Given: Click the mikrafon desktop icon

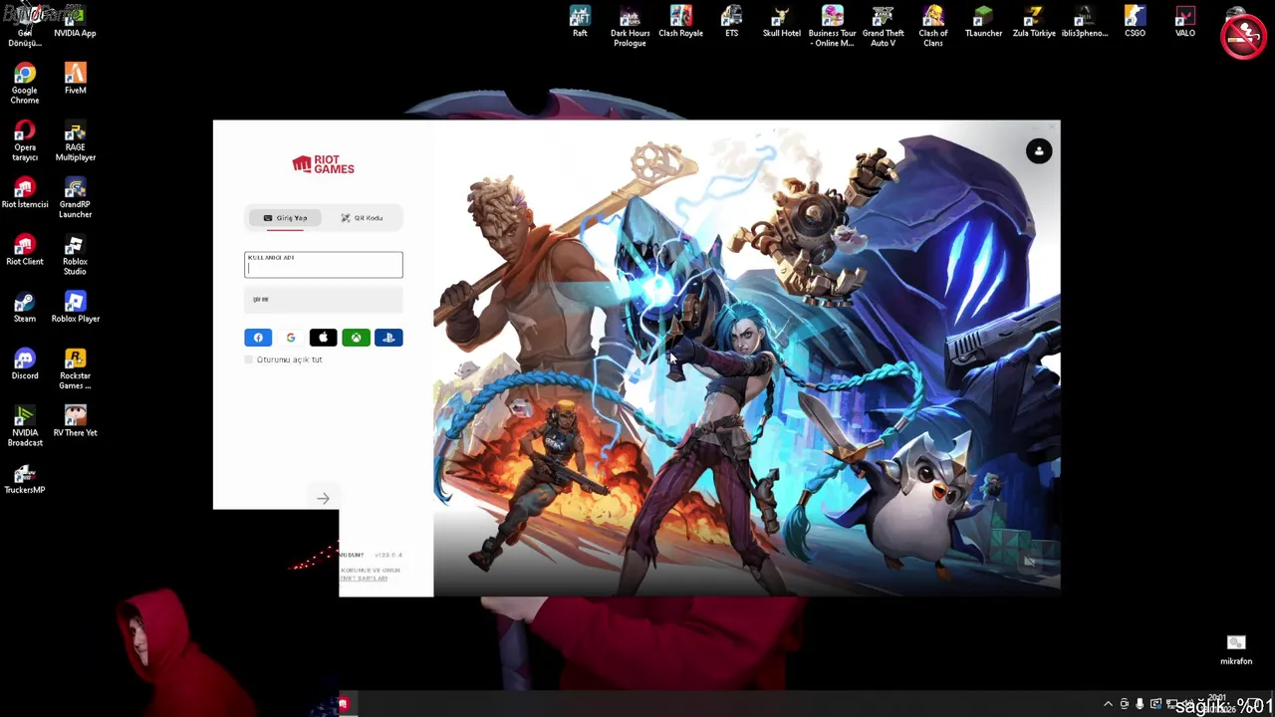Looking at the screenshot, I should point(1236,650).
